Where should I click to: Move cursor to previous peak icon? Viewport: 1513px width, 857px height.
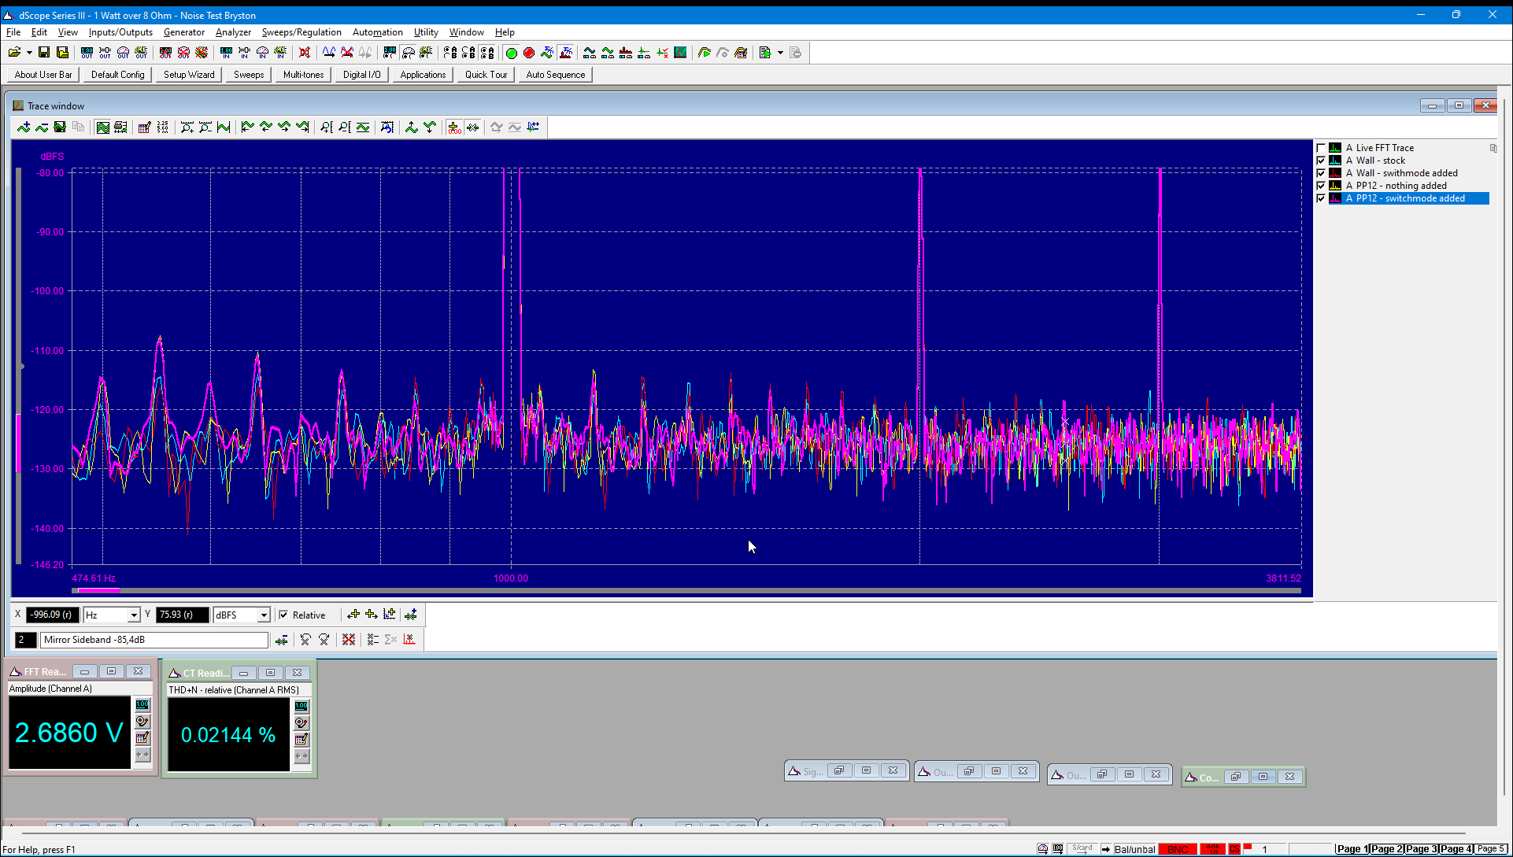tap(266, 127)
